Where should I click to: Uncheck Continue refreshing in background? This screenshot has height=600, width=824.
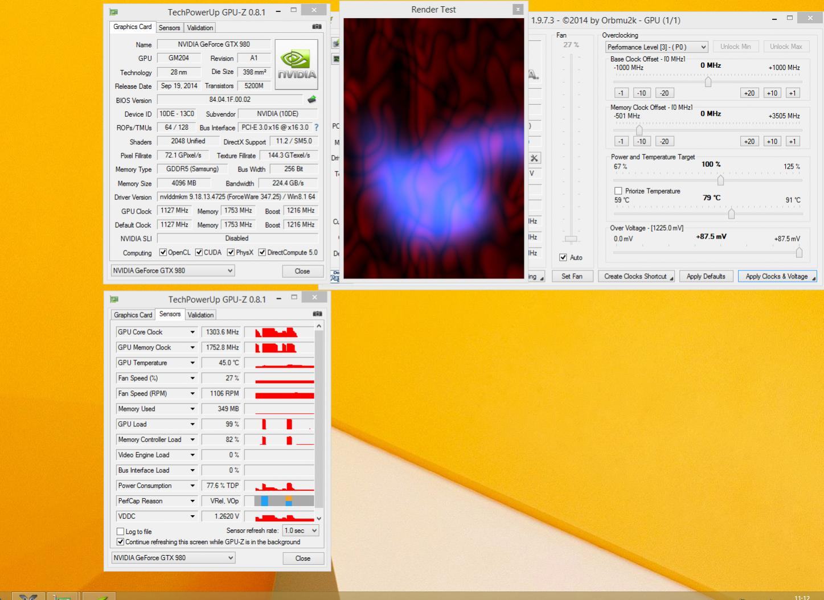click(120, 542)
